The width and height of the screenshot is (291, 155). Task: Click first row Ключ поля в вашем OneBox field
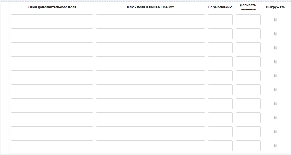[x=150, y=20]
